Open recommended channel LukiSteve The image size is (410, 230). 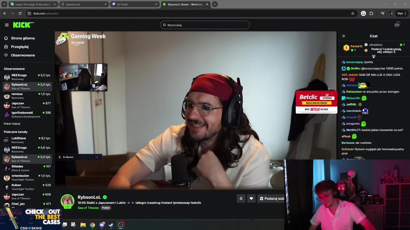(x=27, y=140)
